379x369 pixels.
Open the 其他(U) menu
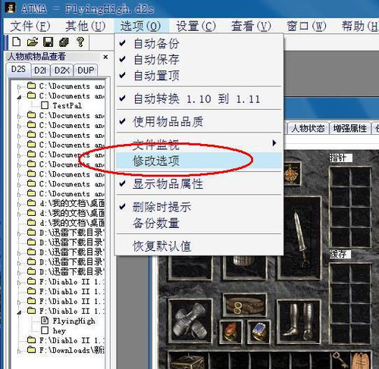pyautogui.click(x=86, y=26)
